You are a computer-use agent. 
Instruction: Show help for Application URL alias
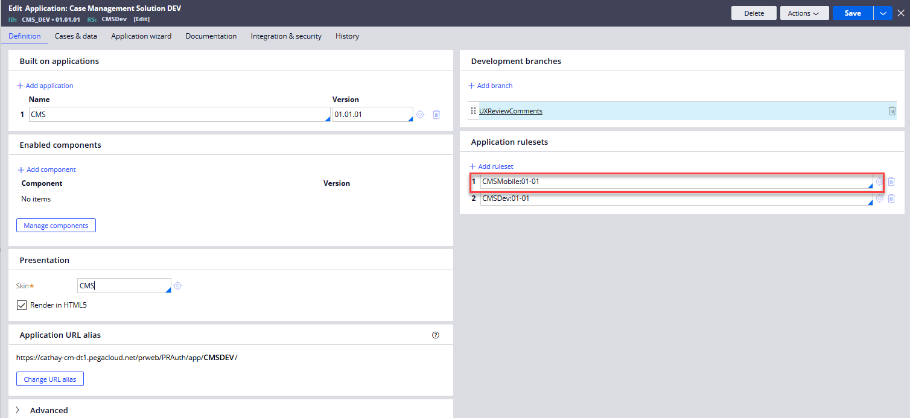coord(436,335)
